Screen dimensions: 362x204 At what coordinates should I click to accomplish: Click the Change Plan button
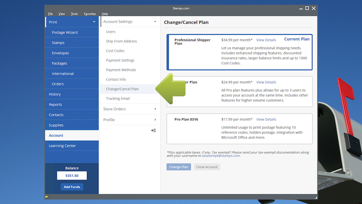179,167
